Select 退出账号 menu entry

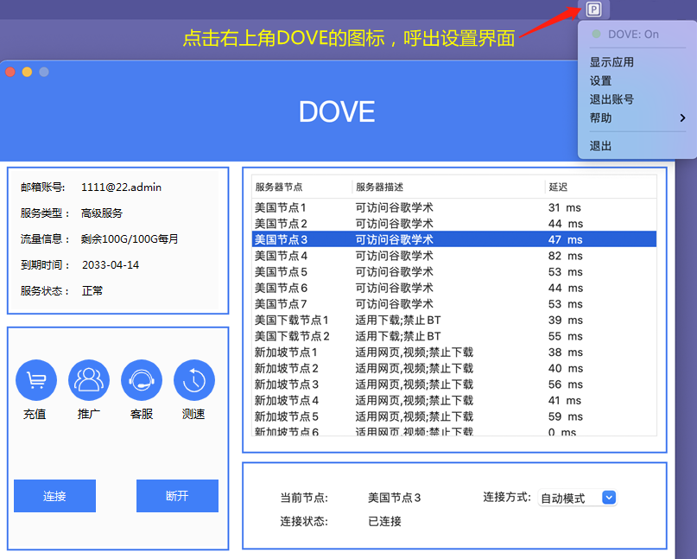pos(611,99)
